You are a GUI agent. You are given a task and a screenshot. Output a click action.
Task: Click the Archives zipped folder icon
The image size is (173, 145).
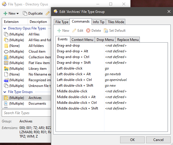(x=6, y=98)
